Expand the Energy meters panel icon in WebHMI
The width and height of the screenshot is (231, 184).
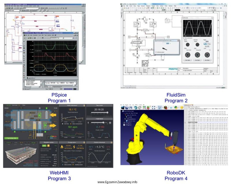pyautogui.click(x=84, y=143)
